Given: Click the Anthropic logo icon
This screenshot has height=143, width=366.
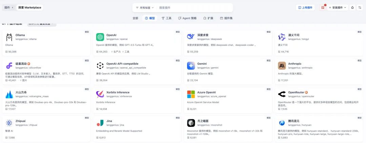Looking at the screenshot, I should pyautogui.click(x=282, y=66).
